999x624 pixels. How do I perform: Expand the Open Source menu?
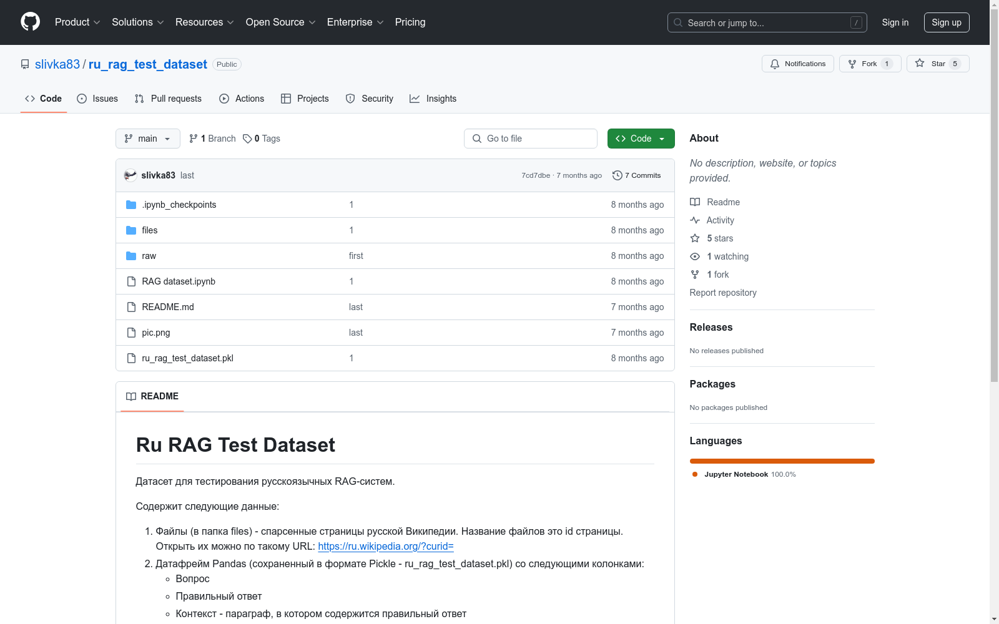pyautogui.click(x=281, y=22)
